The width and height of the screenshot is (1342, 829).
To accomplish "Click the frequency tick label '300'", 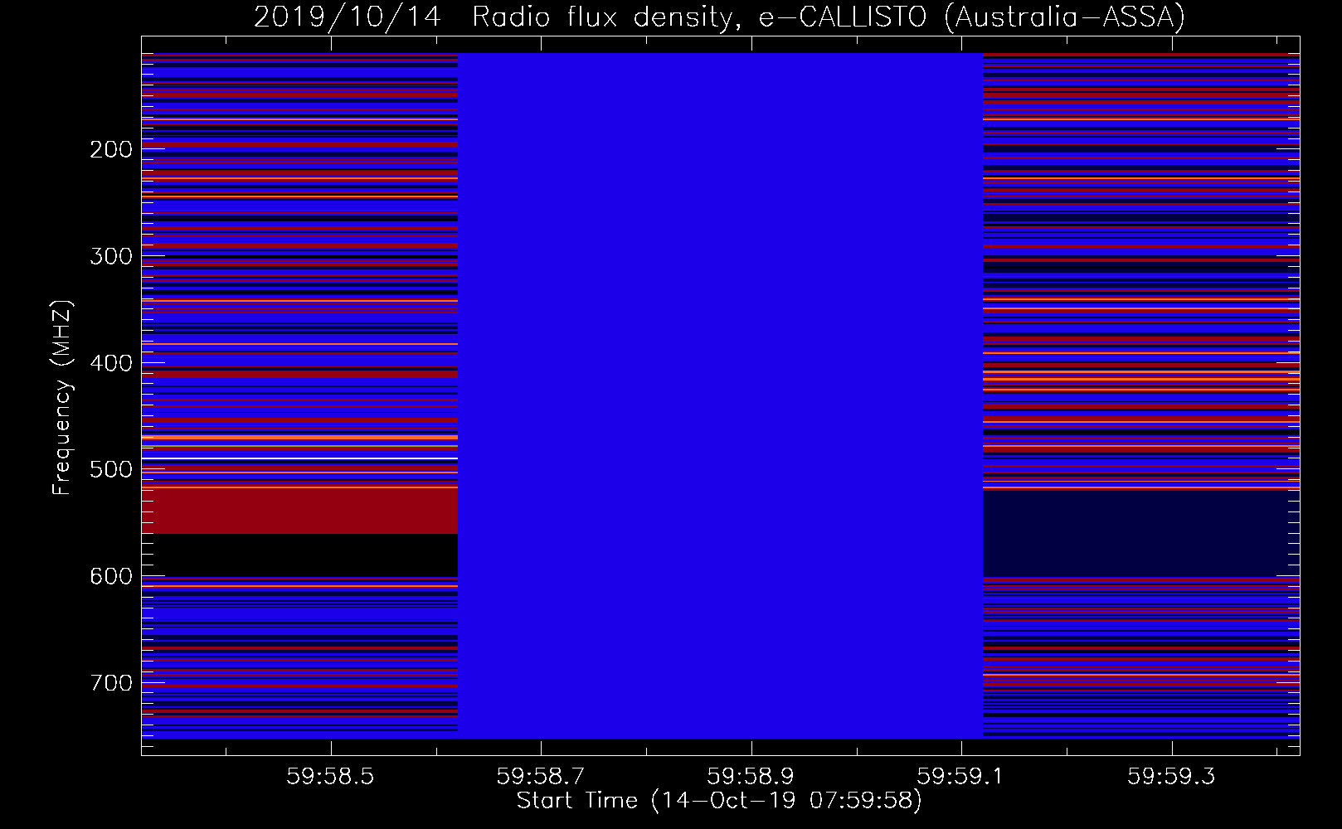I will pyautogui.click(x=111, y=256).
